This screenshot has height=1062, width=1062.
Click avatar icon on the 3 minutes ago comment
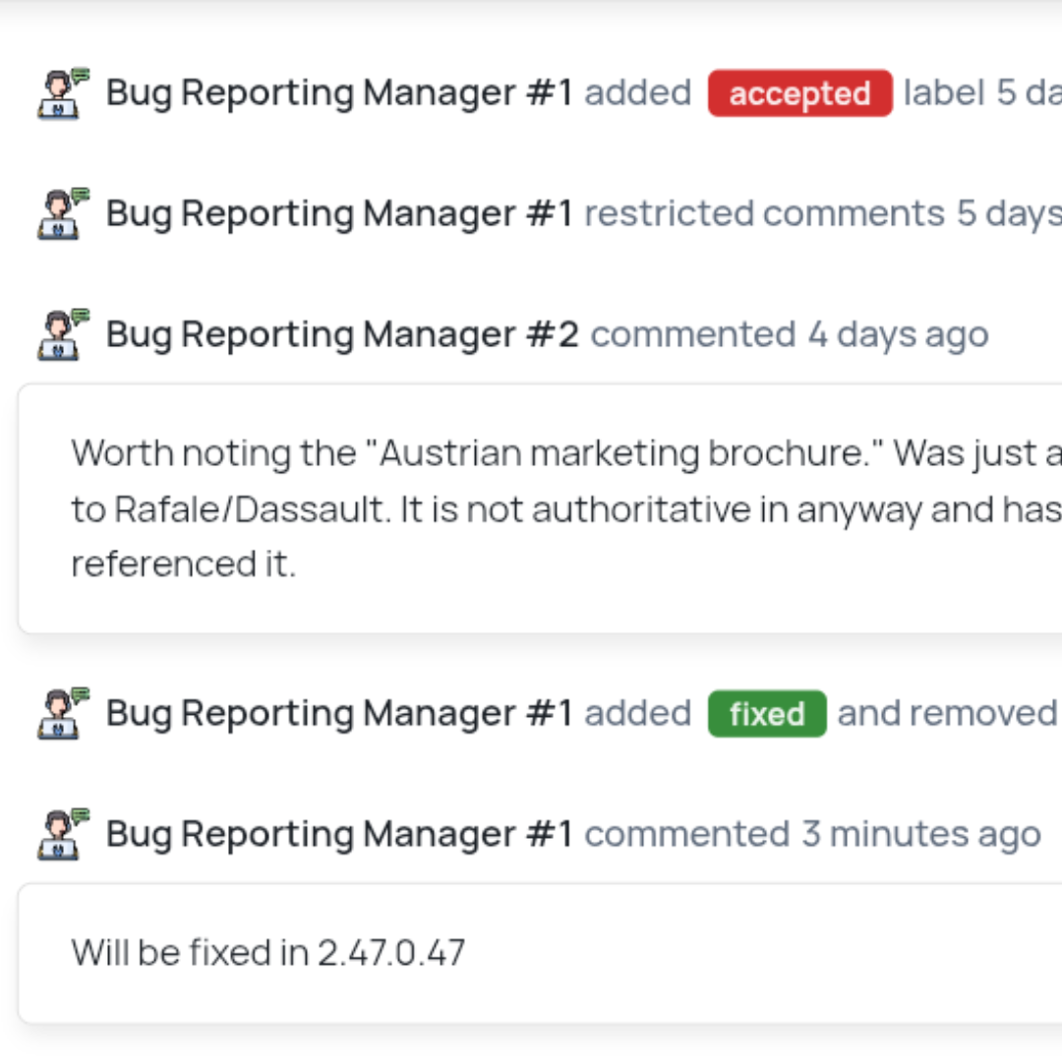pos(63,834)
